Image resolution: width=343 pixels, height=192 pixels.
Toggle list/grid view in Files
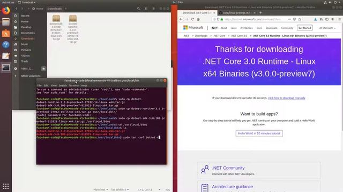click(x=146, y=9)
